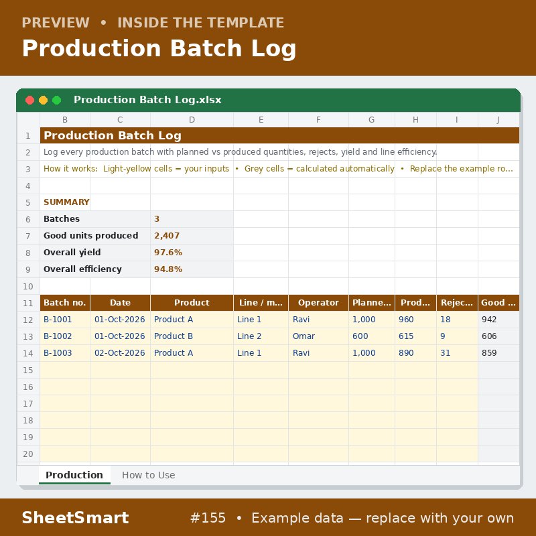This screenshot has height=536, width=536.
Task: Click the Product B cell
Action: (x=192, y=336)
